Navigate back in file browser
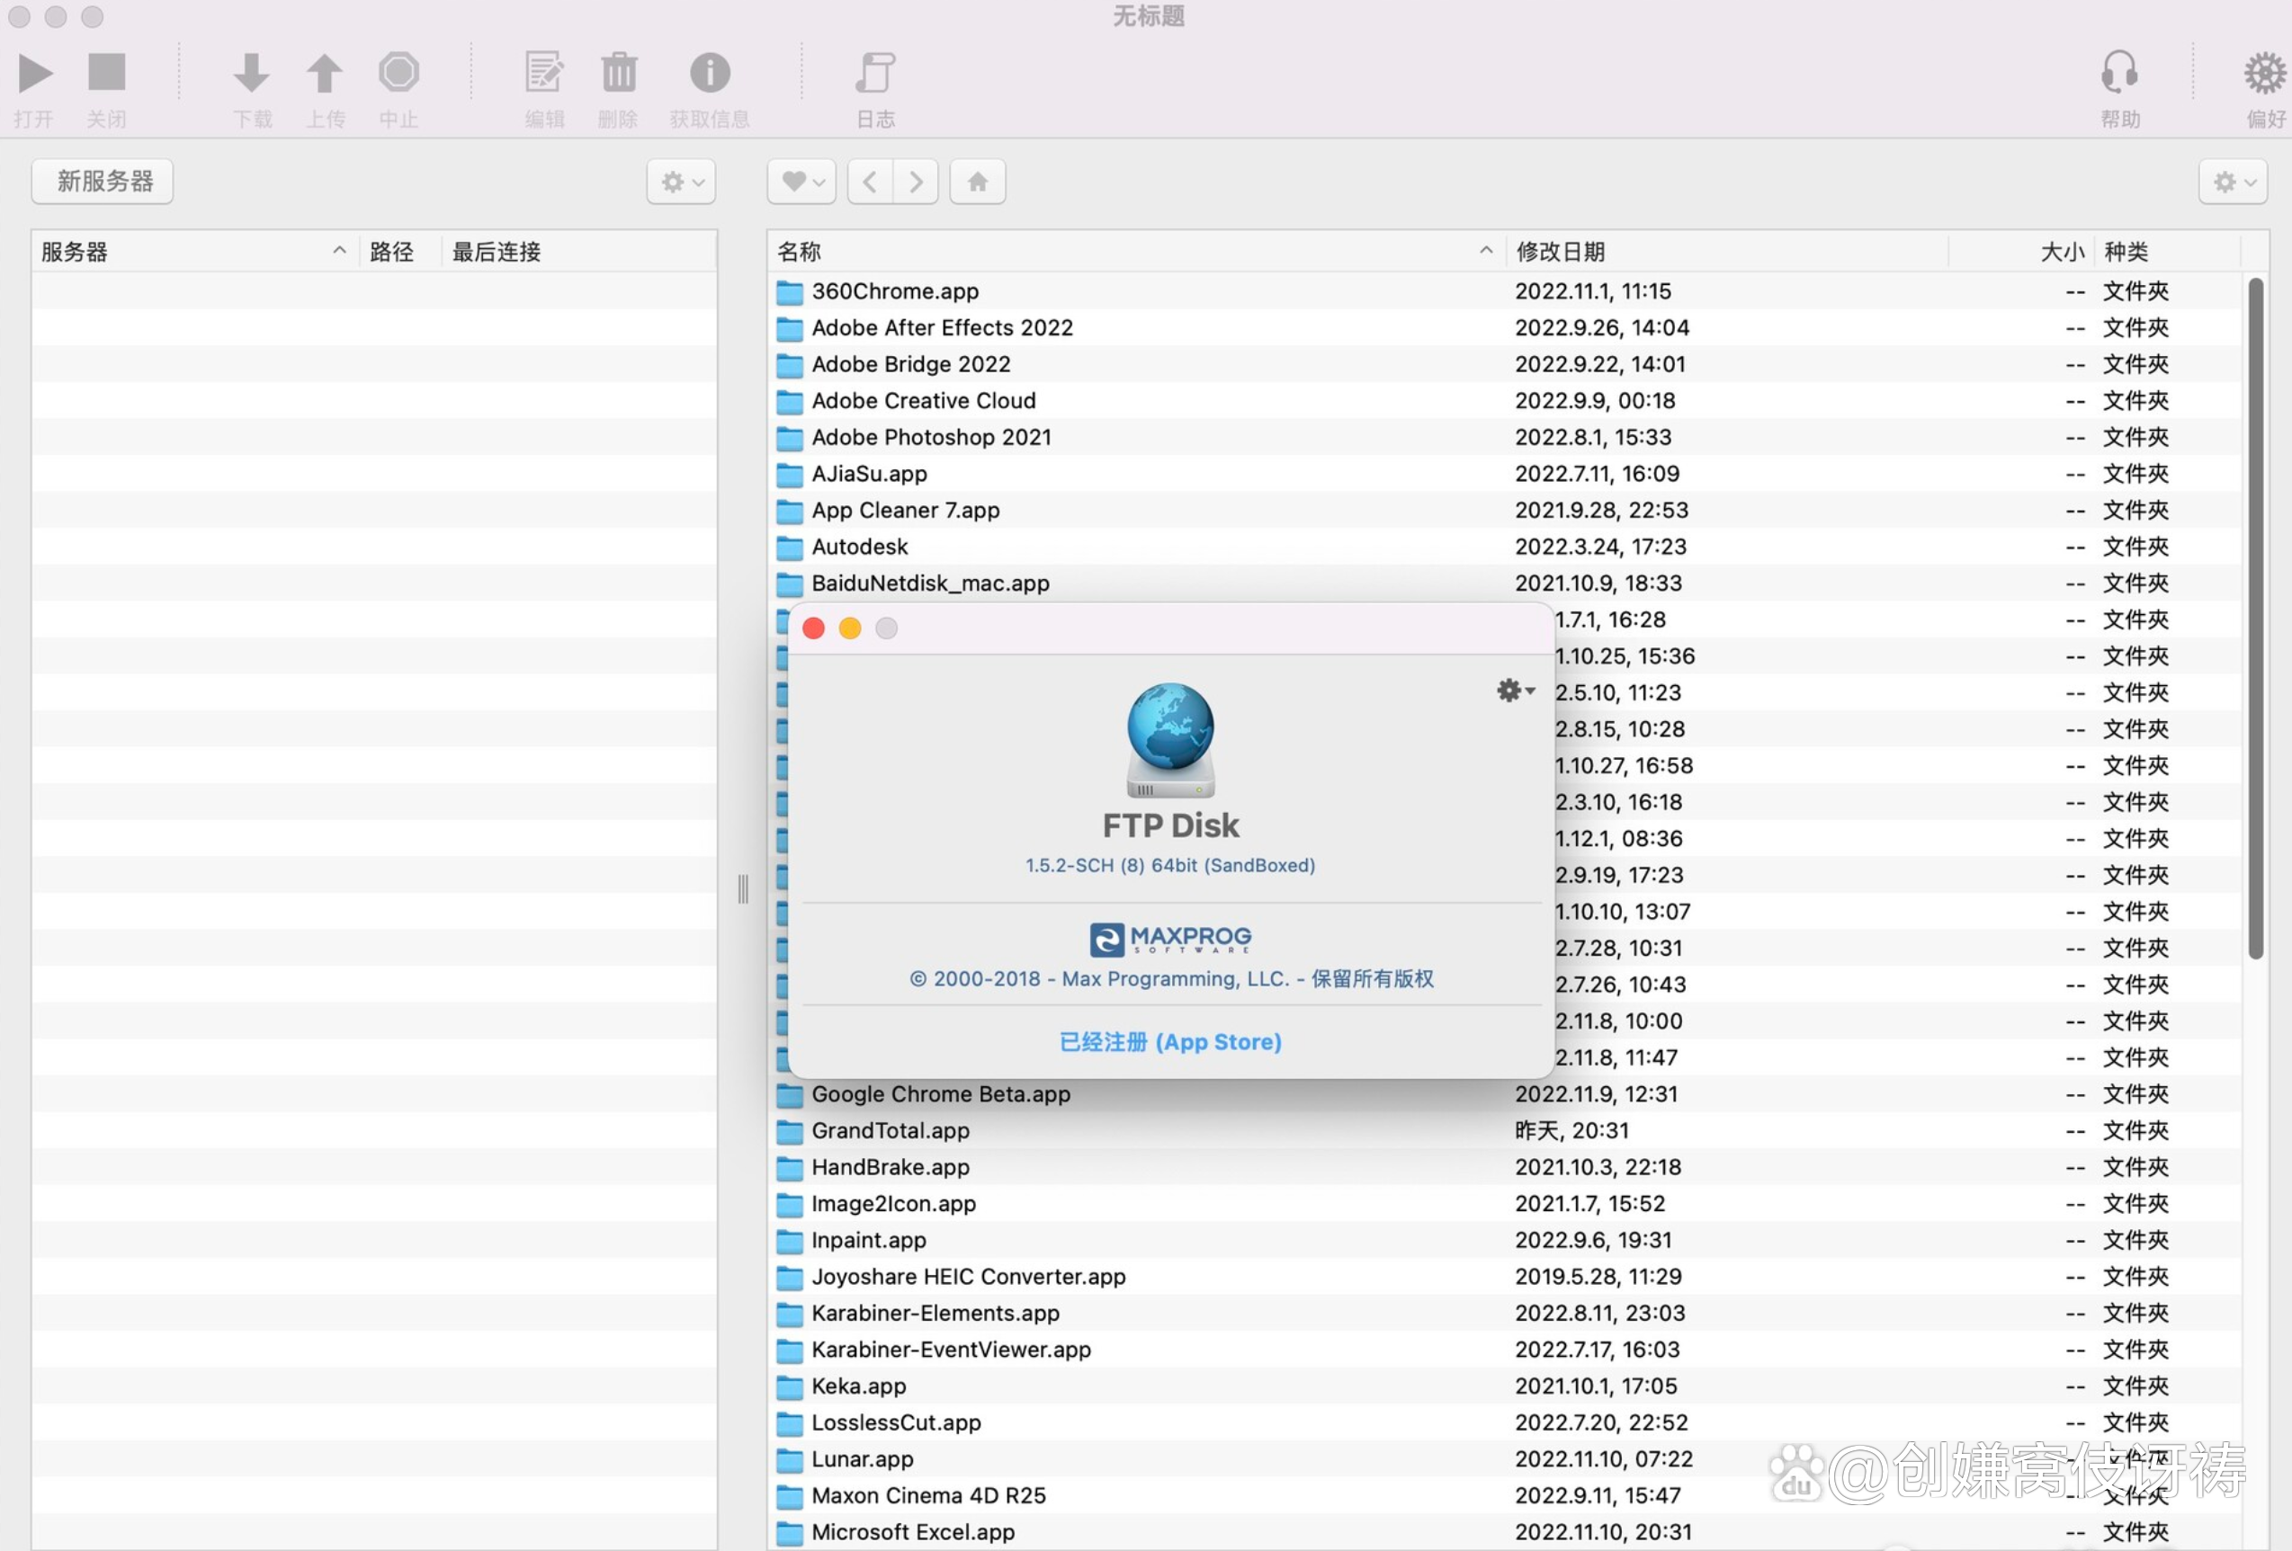Viewport: 2292px width, 1551px height. point(870,182)
